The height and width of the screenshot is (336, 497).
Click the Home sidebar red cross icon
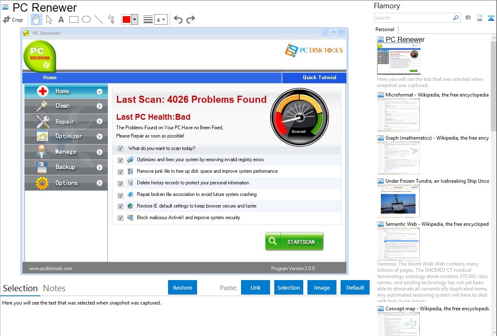[x=42, y=91]
